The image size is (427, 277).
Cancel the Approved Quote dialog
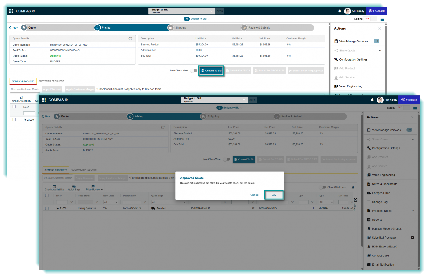click(x=255, y=195)
